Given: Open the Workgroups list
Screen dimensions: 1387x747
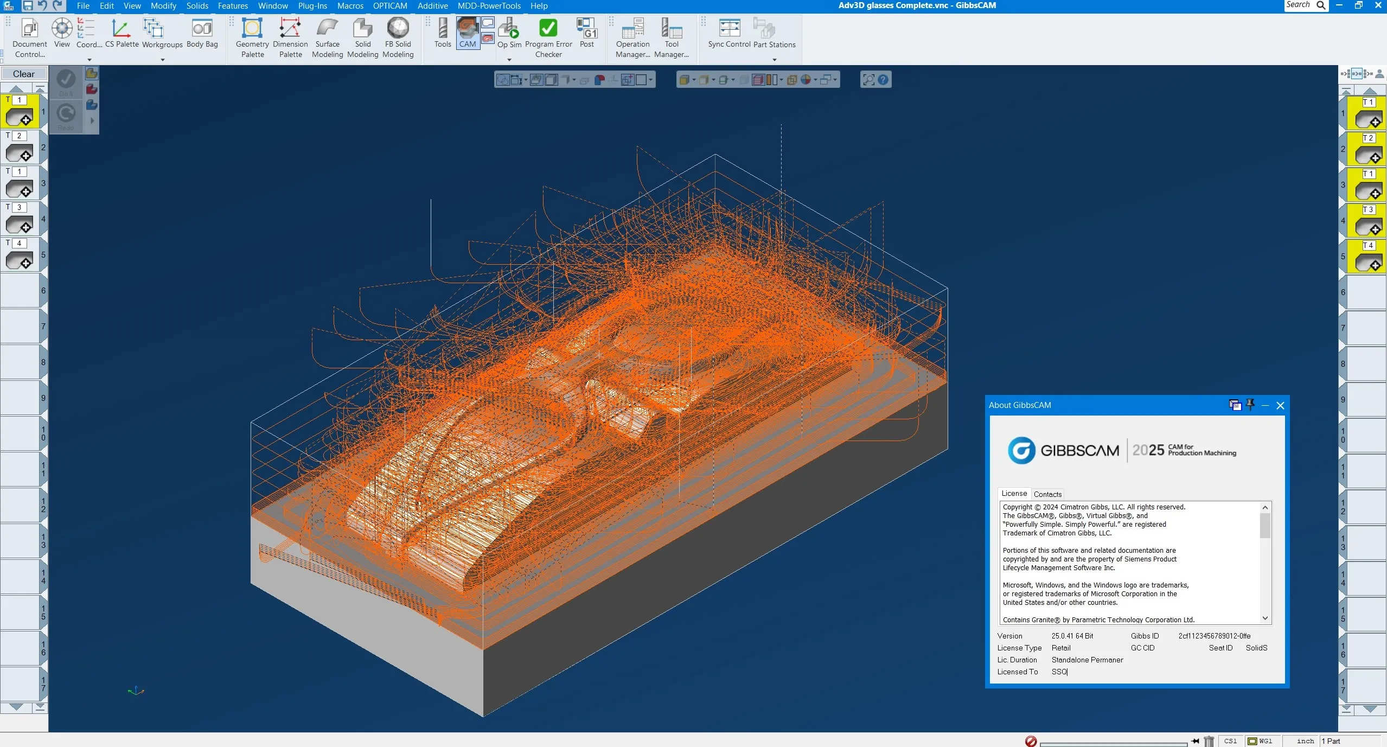Looking at the screenshot, I should click(162, 33).
